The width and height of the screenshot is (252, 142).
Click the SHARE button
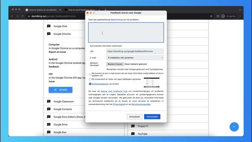pyautogui.click(x=61, y=90)
